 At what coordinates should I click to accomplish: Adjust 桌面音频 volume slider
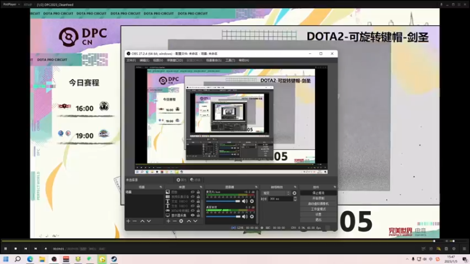(x=223, y=216)
